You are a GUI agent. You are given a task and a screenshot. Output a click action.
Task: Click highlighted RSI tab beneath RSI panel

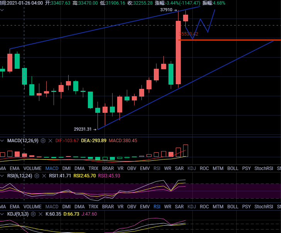click(157, 207)
